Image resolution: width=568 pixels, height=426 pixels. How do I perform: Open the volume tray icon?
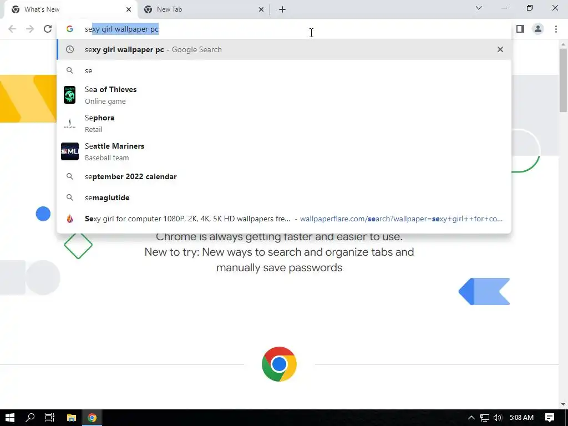point(498,418)
